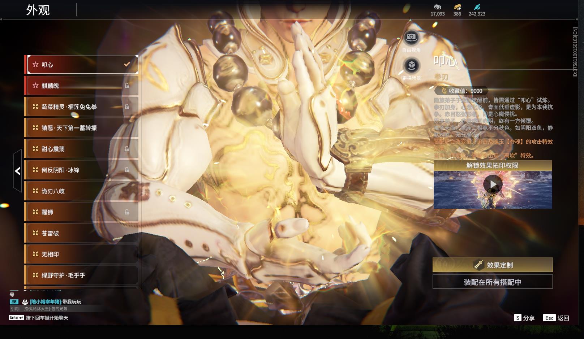
Task: Click the free camera view icon
Action: click(x=411, y=37)
